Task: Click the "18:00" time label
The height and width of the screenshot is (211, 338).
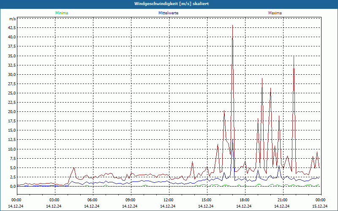Action: click(244, 200)
